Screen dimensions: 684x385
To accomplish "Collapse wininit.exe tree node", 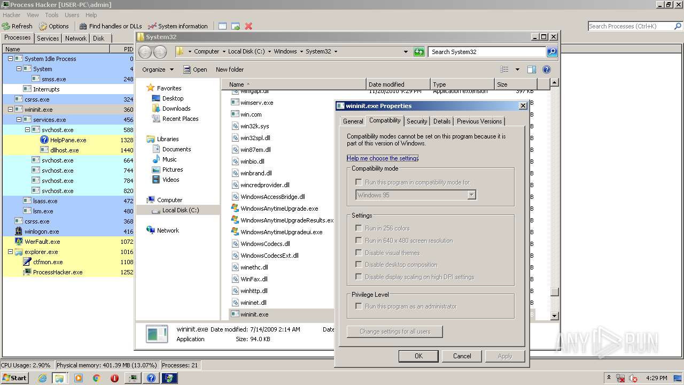I will tap(10, 110).
